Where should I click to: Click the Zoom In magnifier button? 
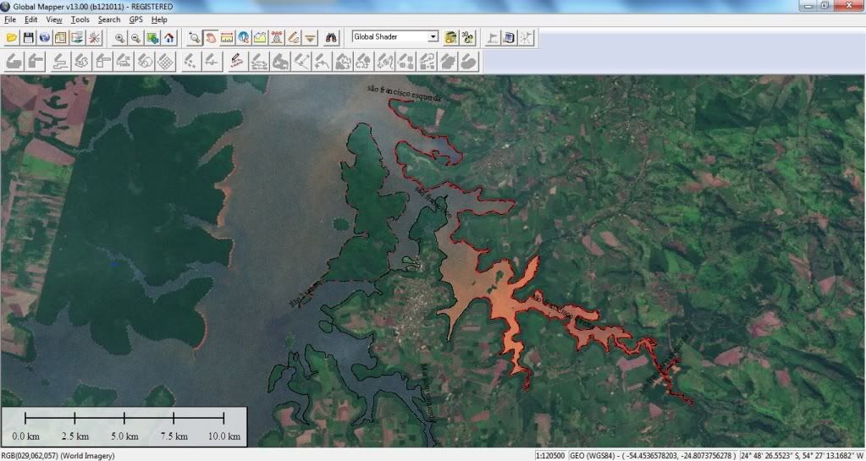[x=120, y=37]
